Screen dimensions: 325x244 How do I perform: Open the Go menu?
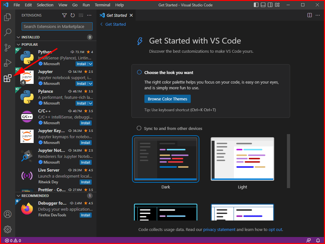[75, 5]
